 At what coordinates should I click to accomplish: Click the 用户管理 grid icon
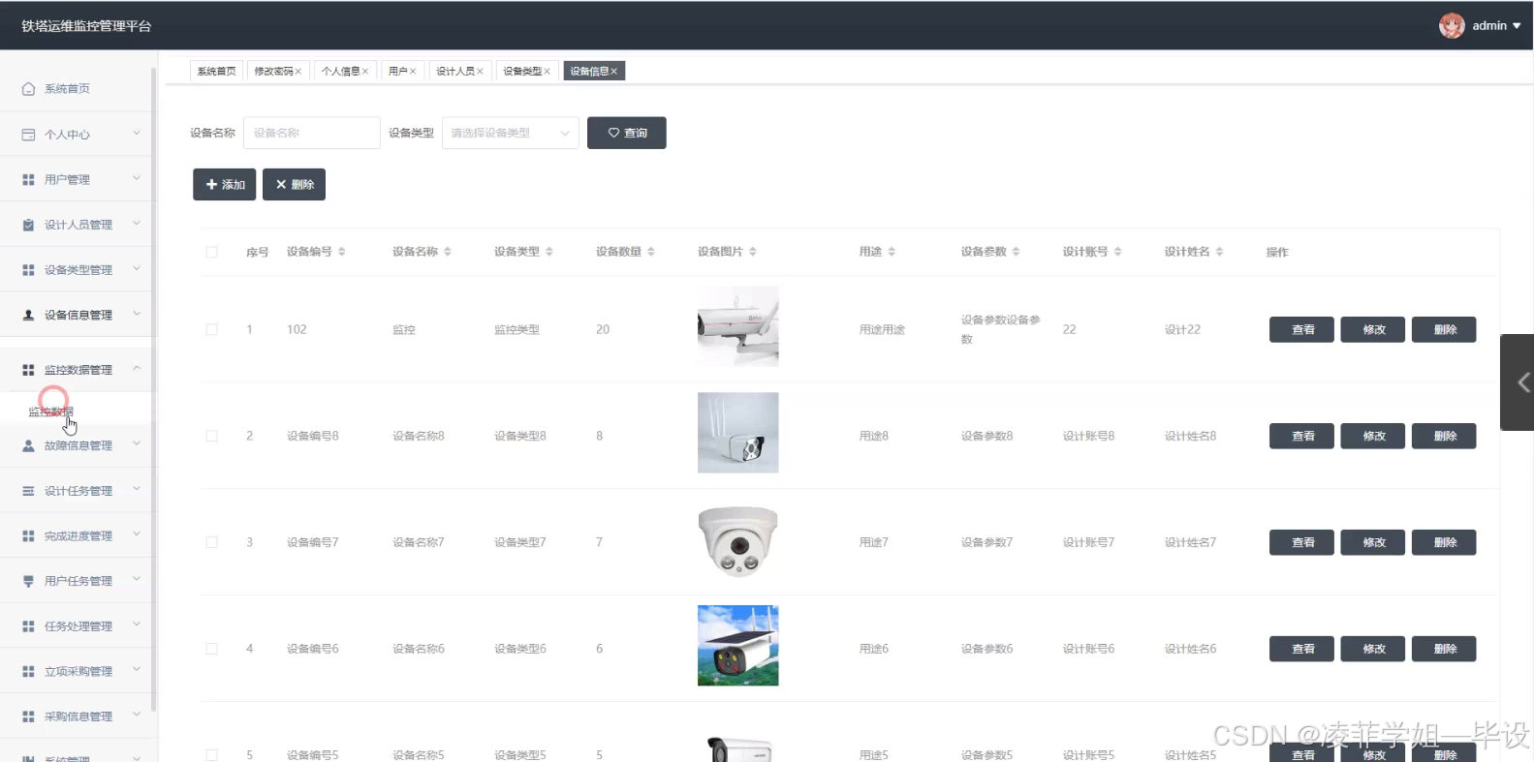coord(28,180)
